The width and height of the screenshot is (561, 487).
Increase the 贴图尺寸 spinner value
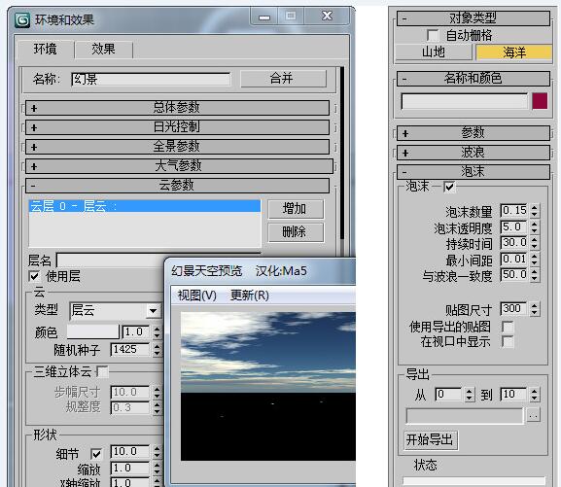tap(535, 306)
